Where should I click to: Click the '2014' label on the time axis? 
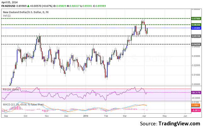point(86,116)
